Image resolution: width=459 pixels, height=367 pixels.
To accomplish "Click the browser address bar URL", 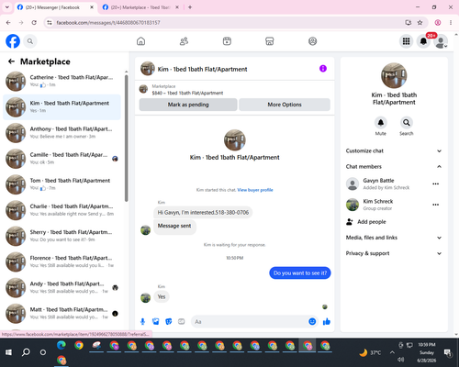I will 108,22.
